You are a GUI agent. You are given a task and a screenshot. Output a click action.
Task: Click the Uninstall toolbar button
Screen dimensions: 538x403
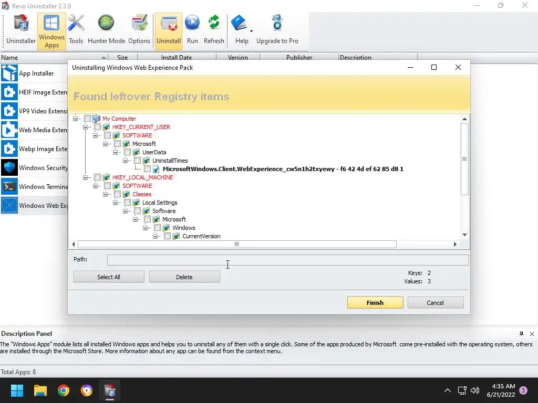click(x=169, y=31)
